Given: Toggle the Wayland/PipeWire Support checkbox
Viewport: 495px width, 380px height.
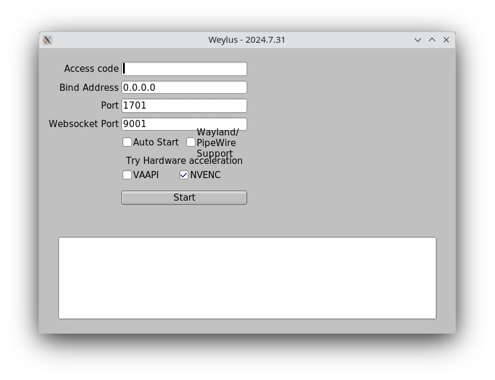Looking at the screenshot, I should click(x=191, y=142).
